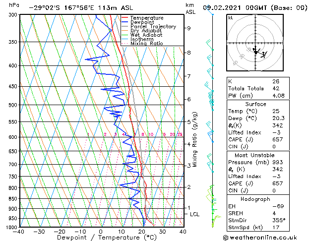Click the StmDir value 355°
This screenshot has height=241, width=312.
coord(279,220)
